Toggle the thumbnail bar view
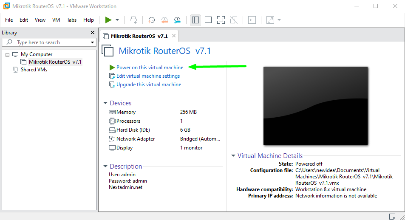The image size is (405, 220). point(208,20)
